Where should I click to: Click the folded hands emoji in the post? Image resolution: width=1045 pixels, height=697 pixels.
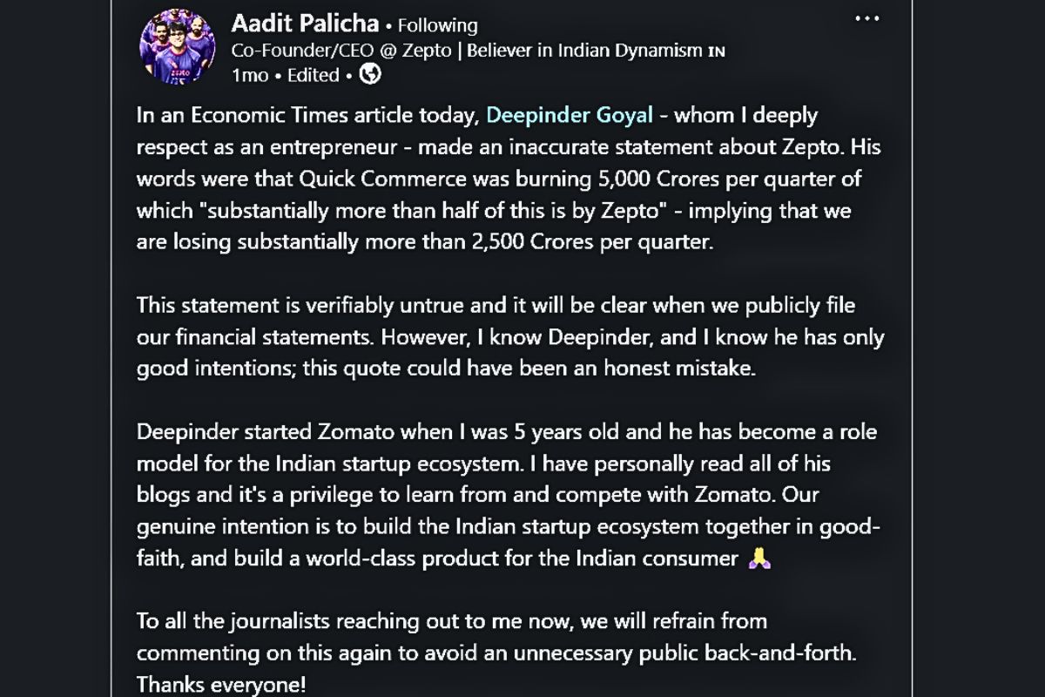[758, 559]
